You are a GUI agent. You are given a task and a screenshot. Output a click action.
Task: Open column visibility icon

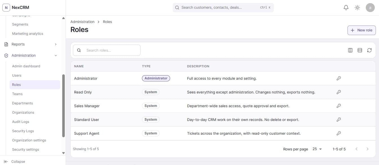click(350, 50)
